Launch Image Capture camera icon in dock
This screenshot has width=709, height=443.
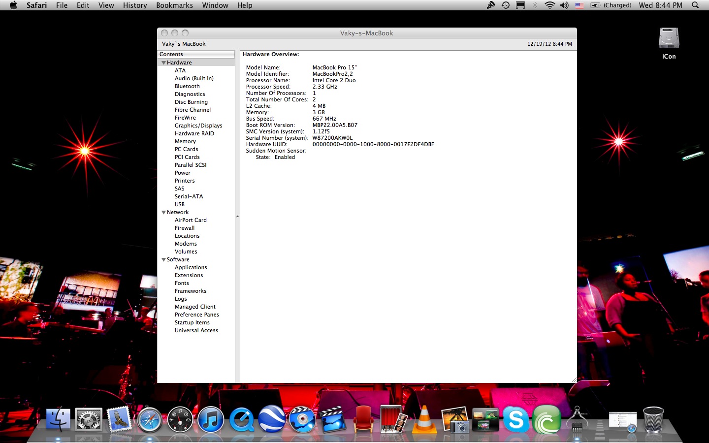click(455, 420)
